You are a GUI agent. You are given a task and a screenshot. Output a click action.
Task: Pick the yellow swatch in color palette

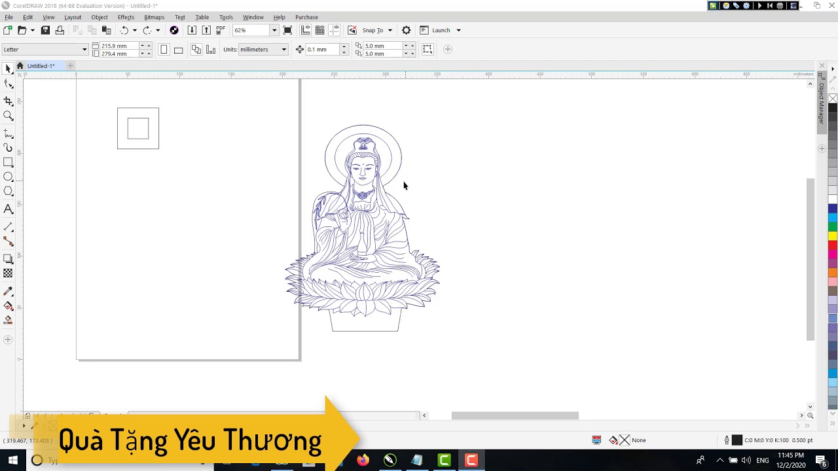833,235
